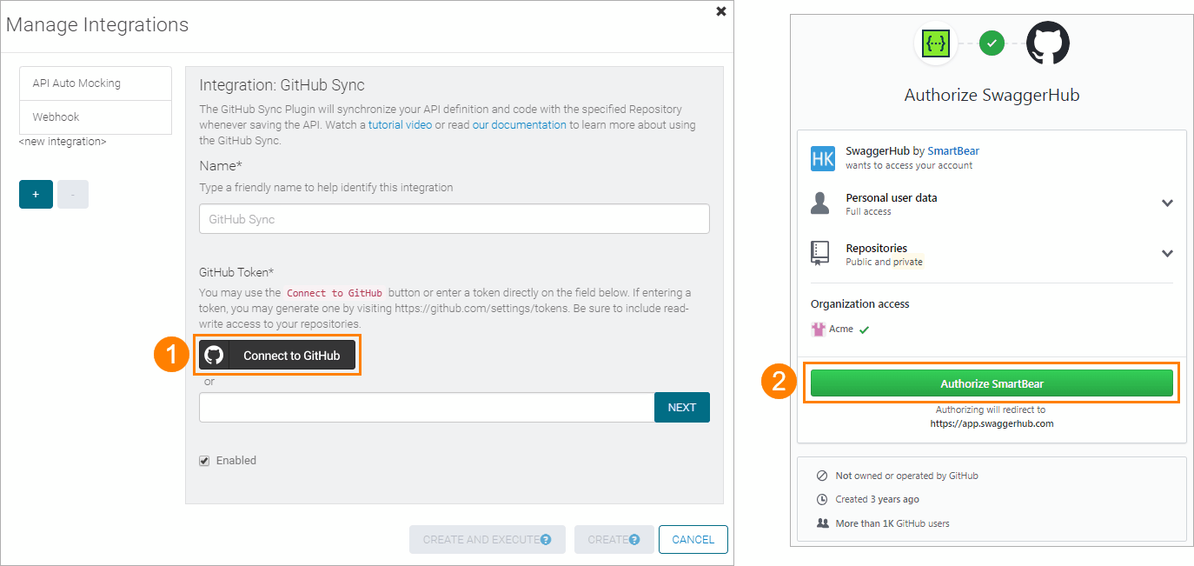Screen dimensions: 1194x566
Task: Toggle the Enabled checkbox
Action: pyautogui.click(x=204, y=461)
